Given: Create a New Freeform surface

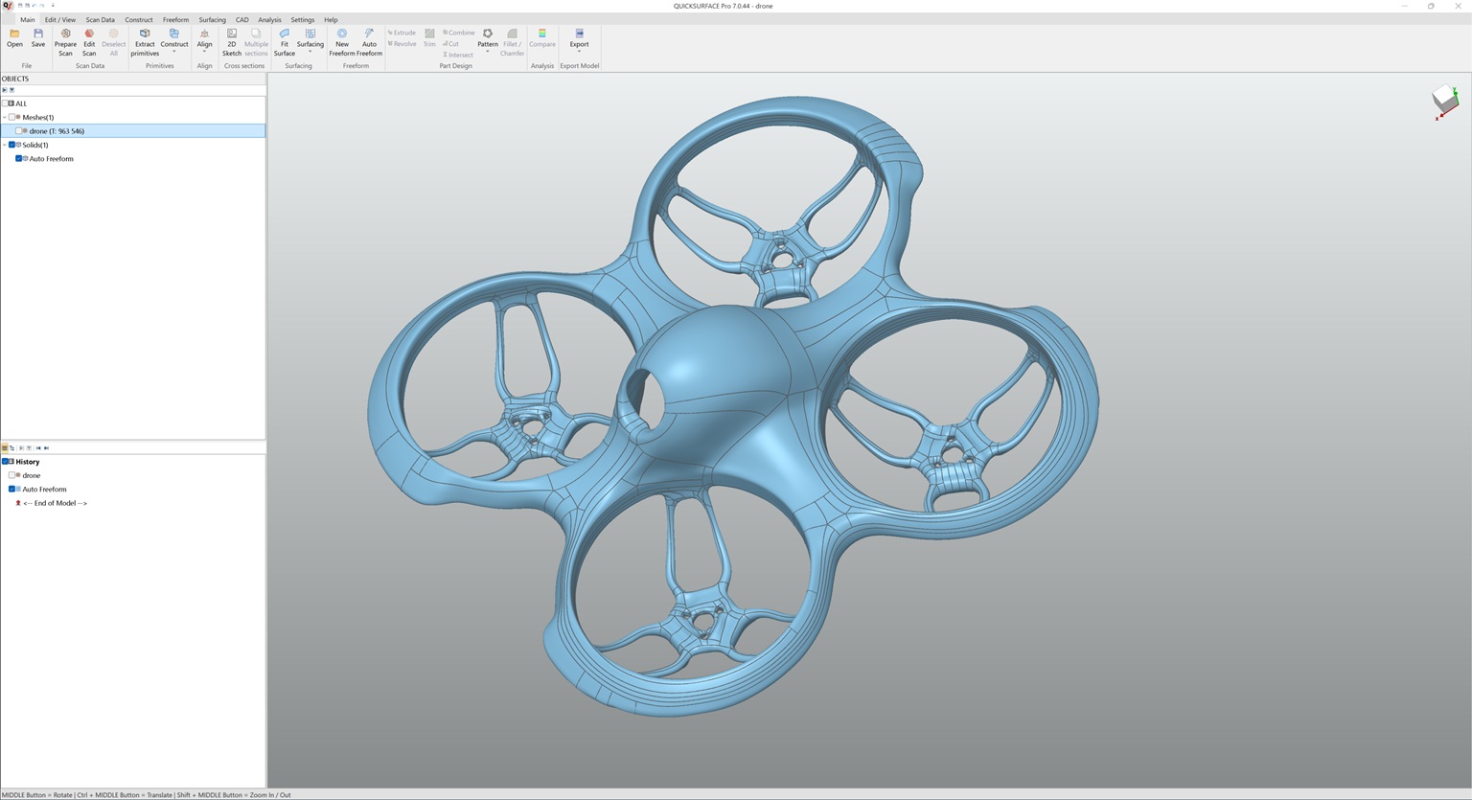Looking at the screenshot, I should pyautogui.click(x=342, y=34).
